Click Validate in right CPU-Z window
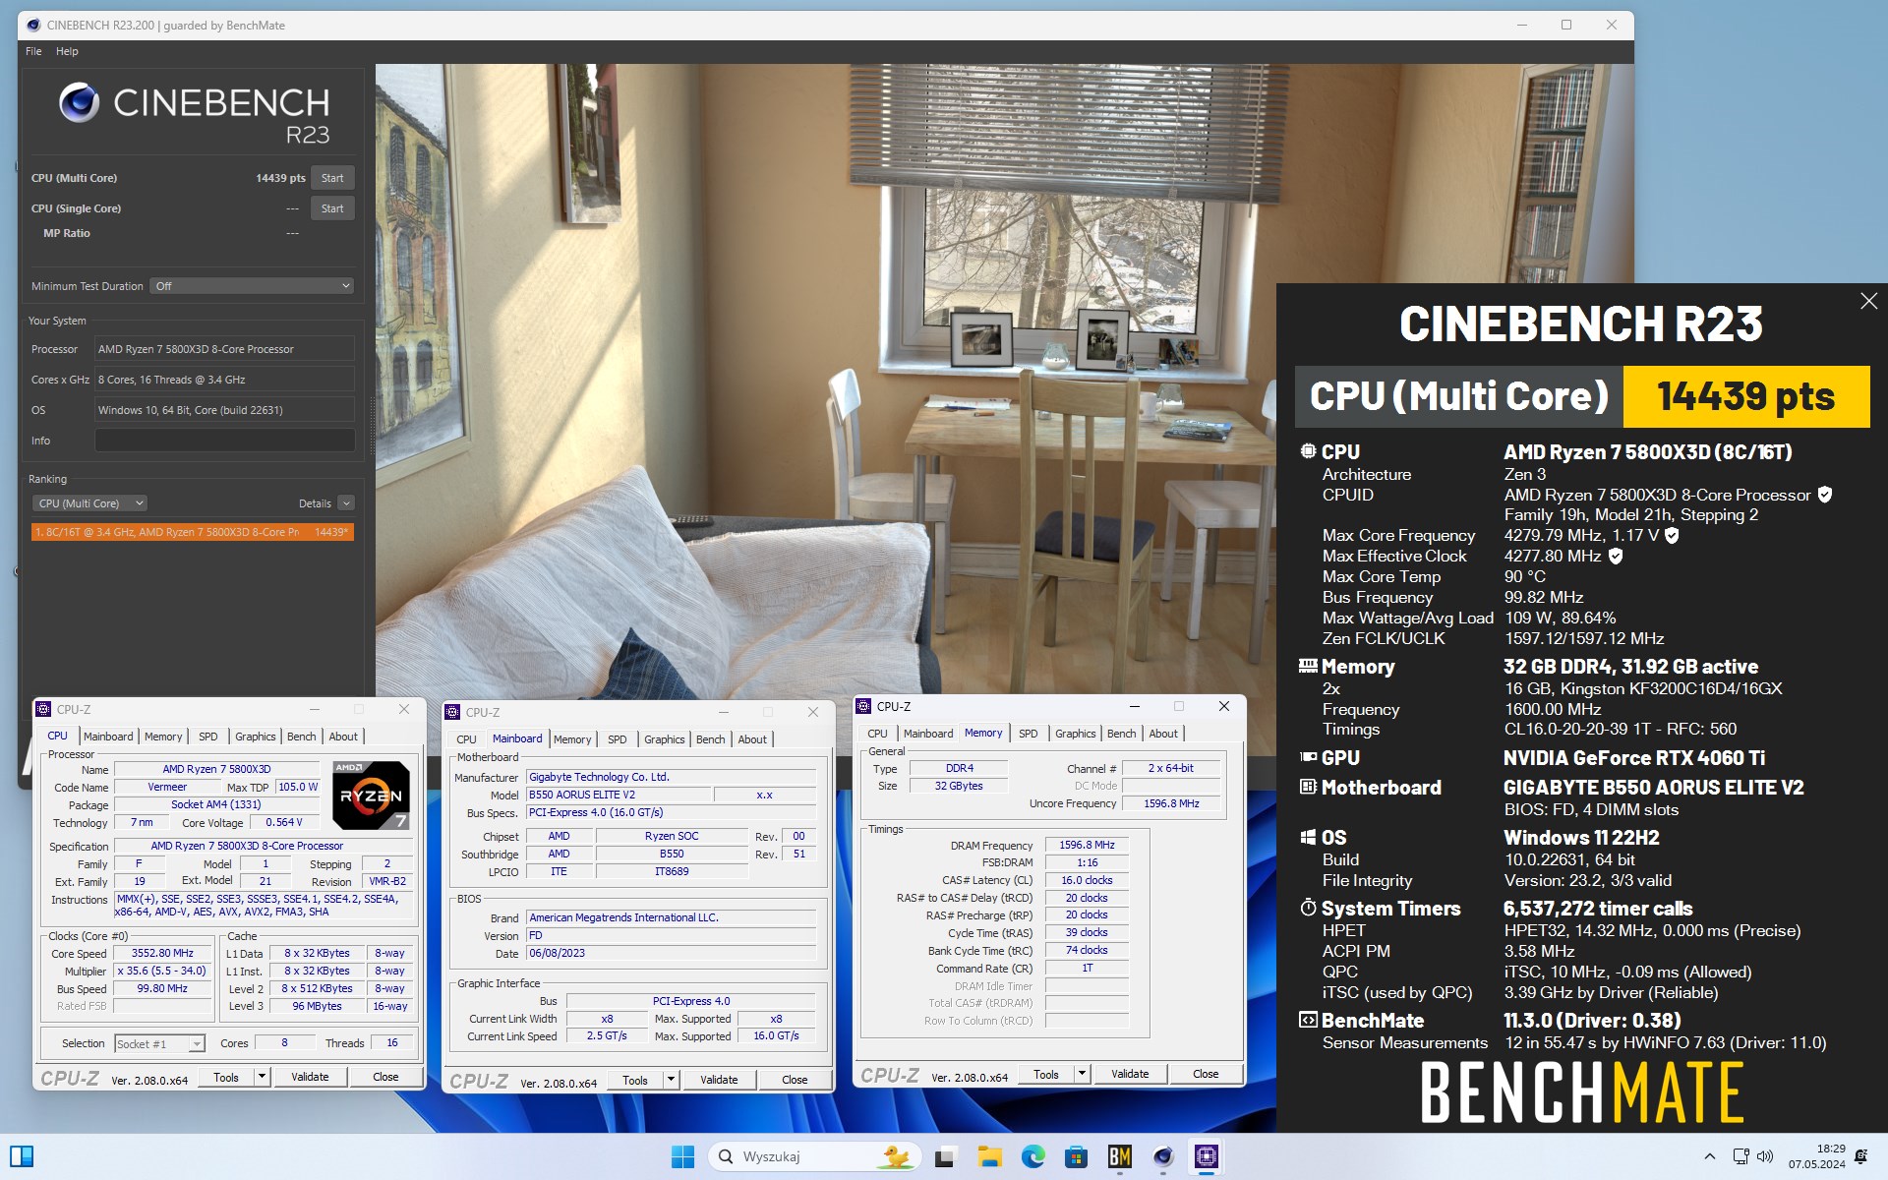Image resolution: width=1888 pixels, height=1180 pixels. (x=1130, y=1074)
